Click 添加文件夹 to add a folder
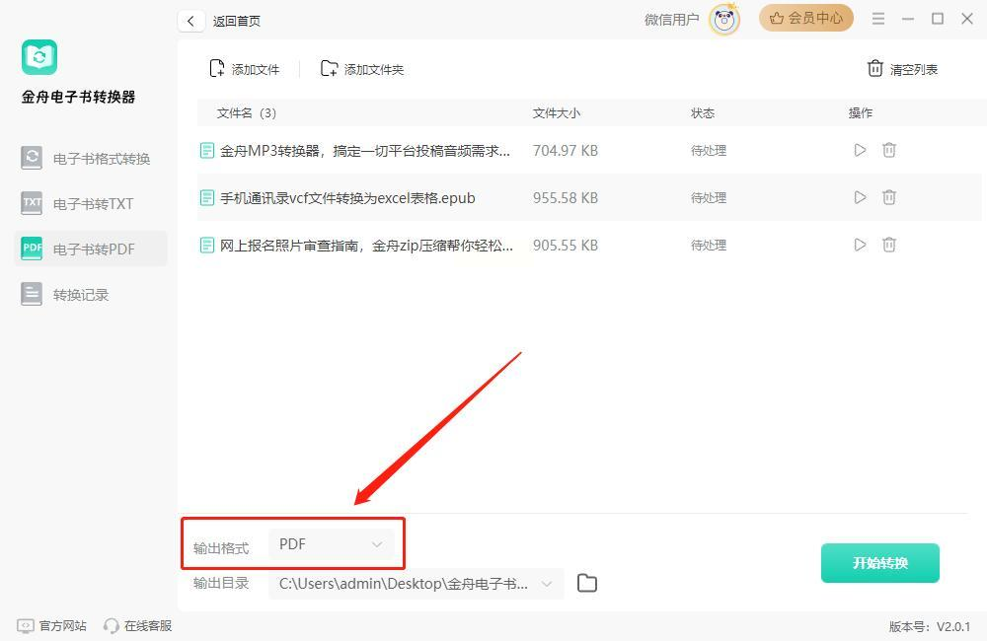987x641 pixels. (x=362, y=69)
